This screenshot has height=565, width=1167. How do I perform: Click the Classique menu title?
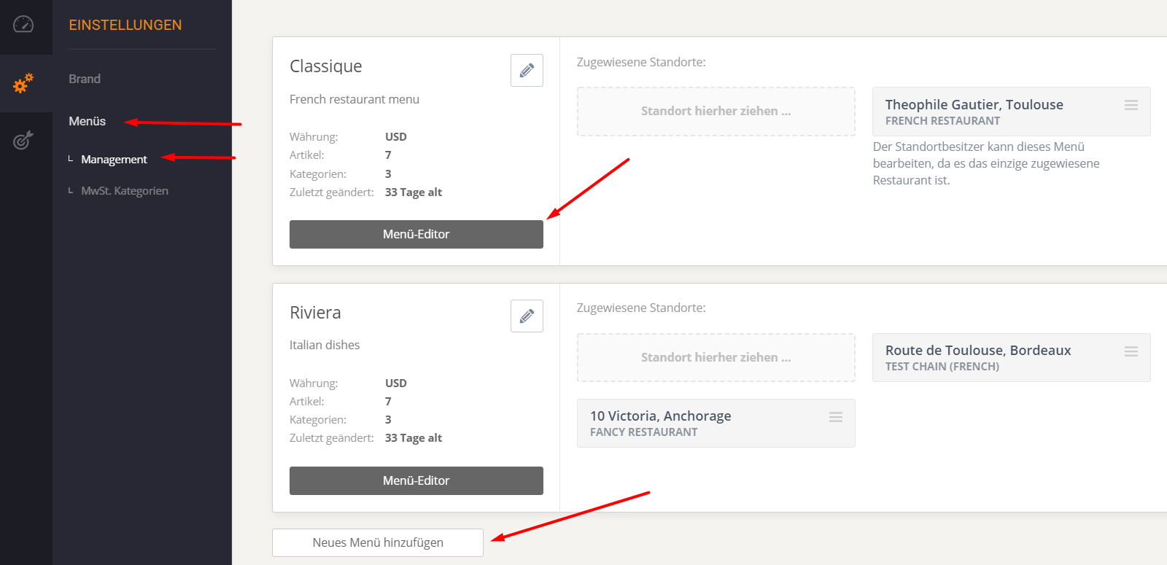click(x=326, y=66)
